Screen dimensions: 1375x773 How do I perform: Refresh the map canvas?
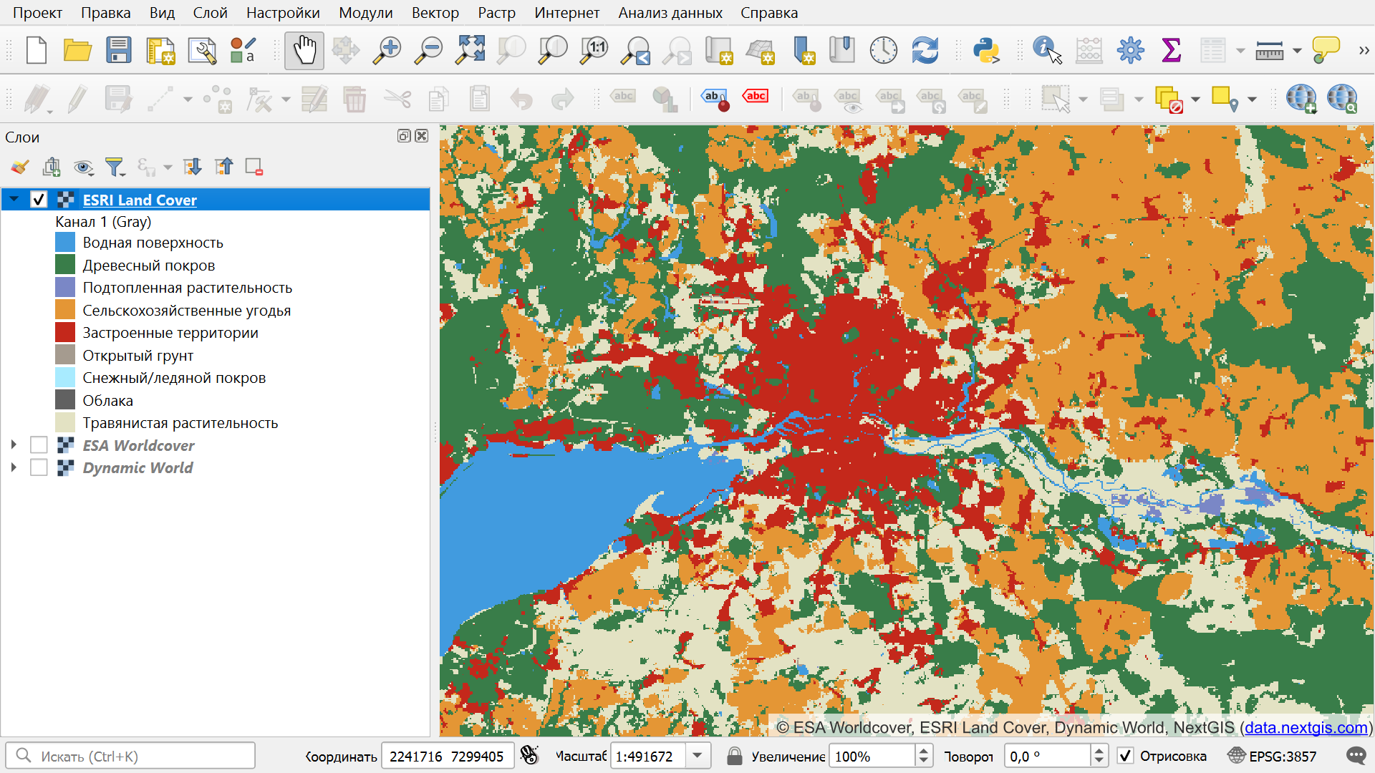click(x=925, y=51)
